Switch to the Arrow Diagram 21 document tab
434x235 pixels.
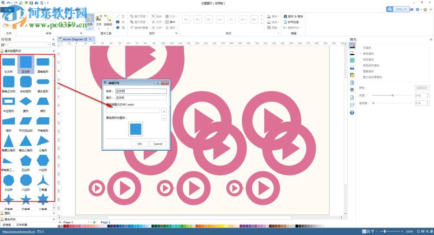[x=75, y=40]
